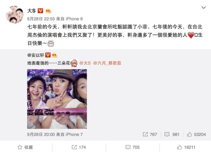Click the orange verified V badge beside 大S
The height and width of the screenshot is (152, 211).
click(x=40, y=11)
